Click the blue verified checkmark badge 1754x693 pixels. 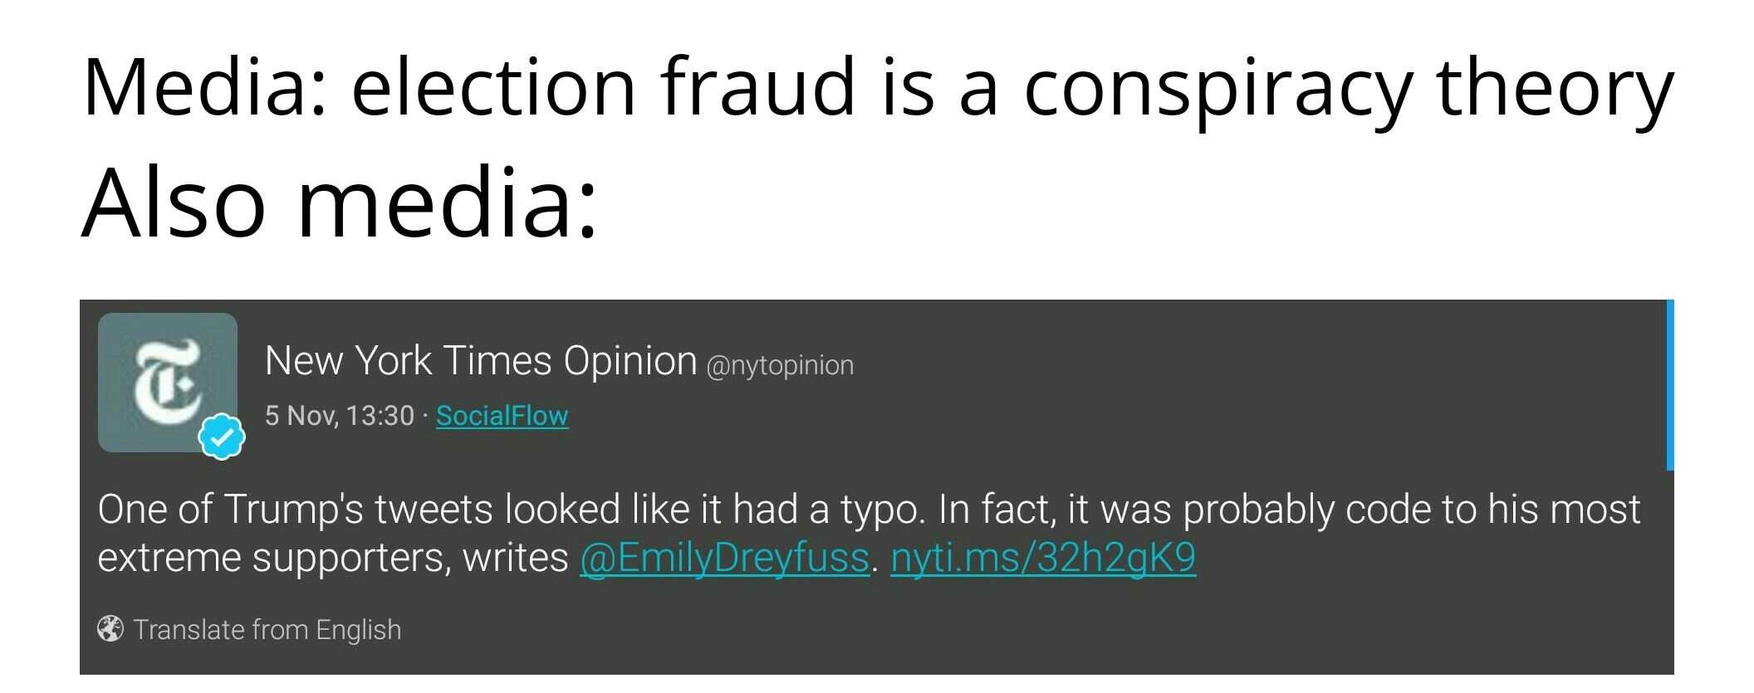coord(222,435)
